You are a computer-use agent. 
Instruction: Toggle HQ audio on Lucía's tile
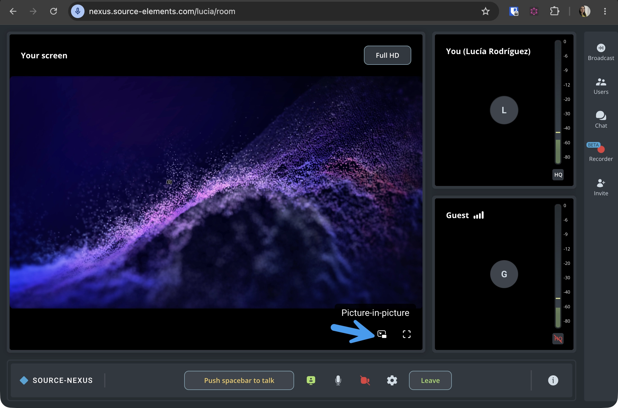point(558,175)
